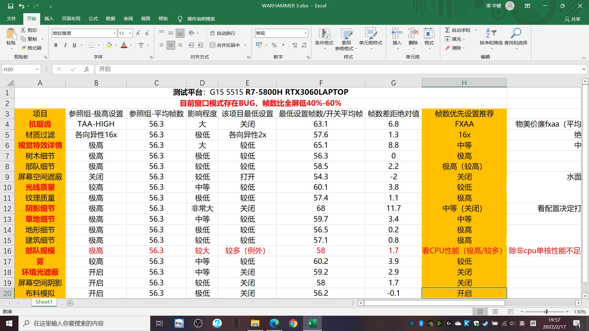Click Sort and Filter (排序和筛选)
This screenshot has height=331, width=589.
click(x=491, y=39)
